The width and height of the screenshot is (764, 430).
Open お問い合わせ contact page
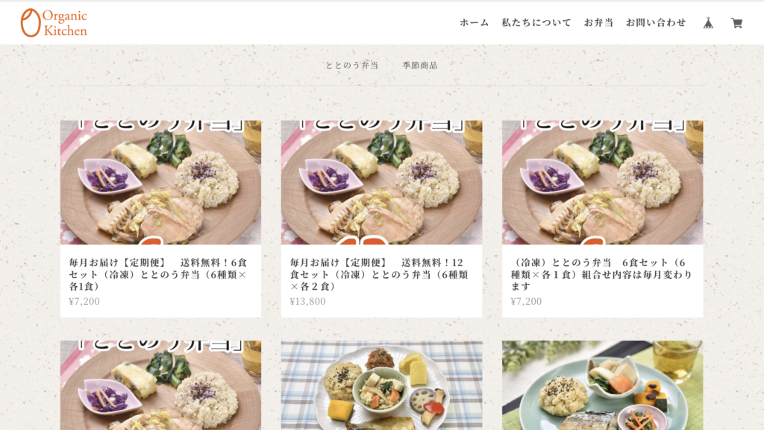pyautogui.click(x=656, y=22)
